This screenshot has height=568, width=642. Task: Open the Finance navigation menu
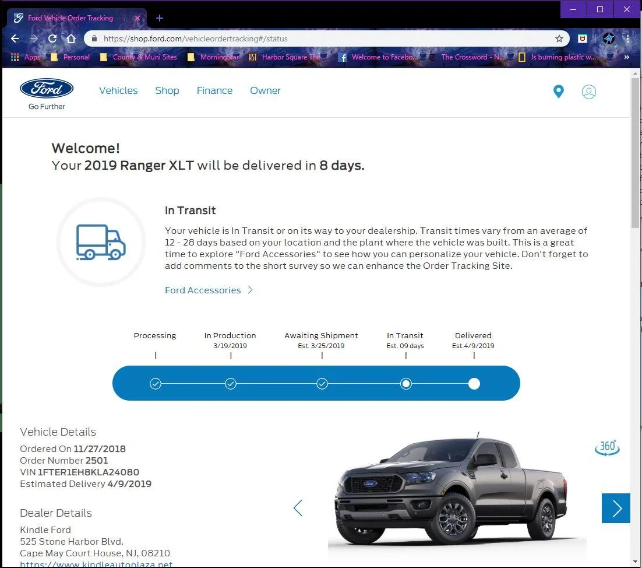point(214,90)
